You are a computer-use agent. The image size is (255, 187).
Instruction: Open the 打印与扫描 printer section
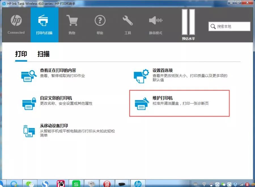44,25
